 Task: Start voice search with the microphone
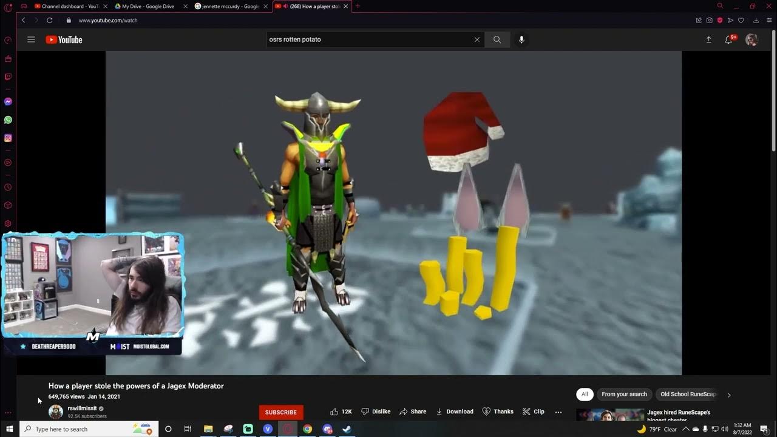tap(521, 39)
